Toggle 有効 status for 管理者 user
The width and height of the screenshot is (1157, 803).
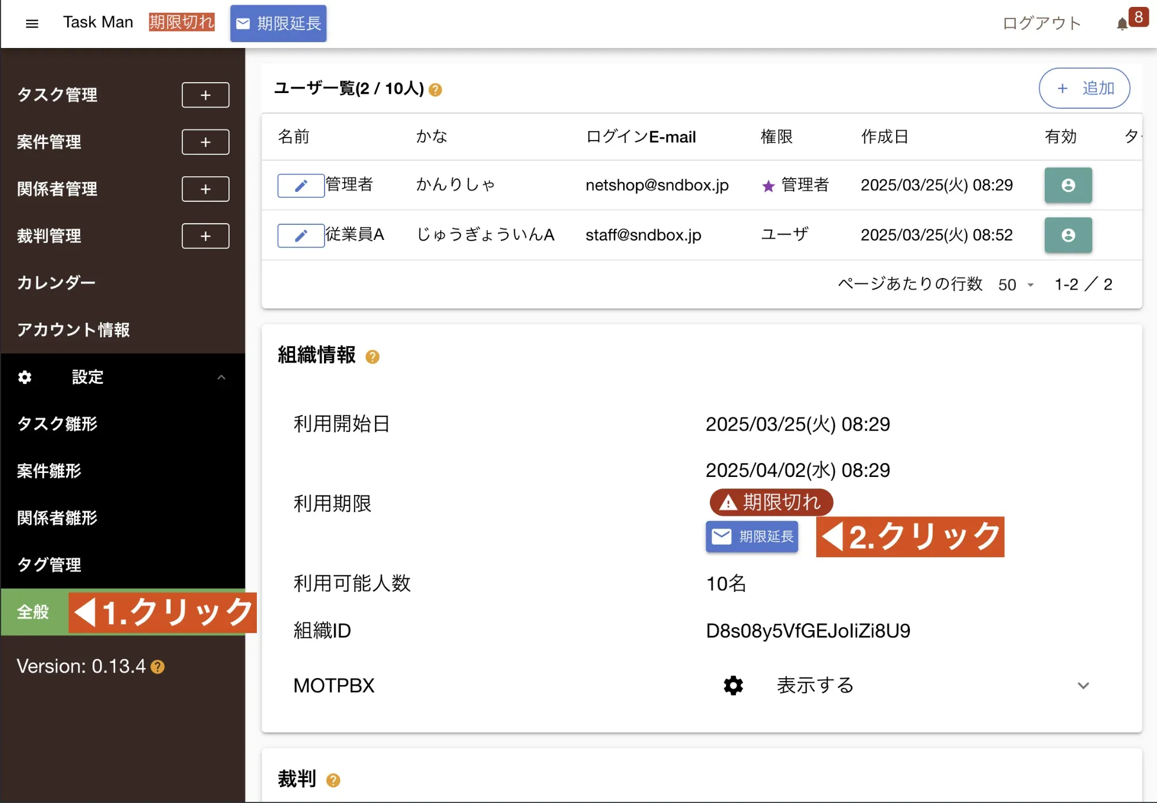point(1068,185)
